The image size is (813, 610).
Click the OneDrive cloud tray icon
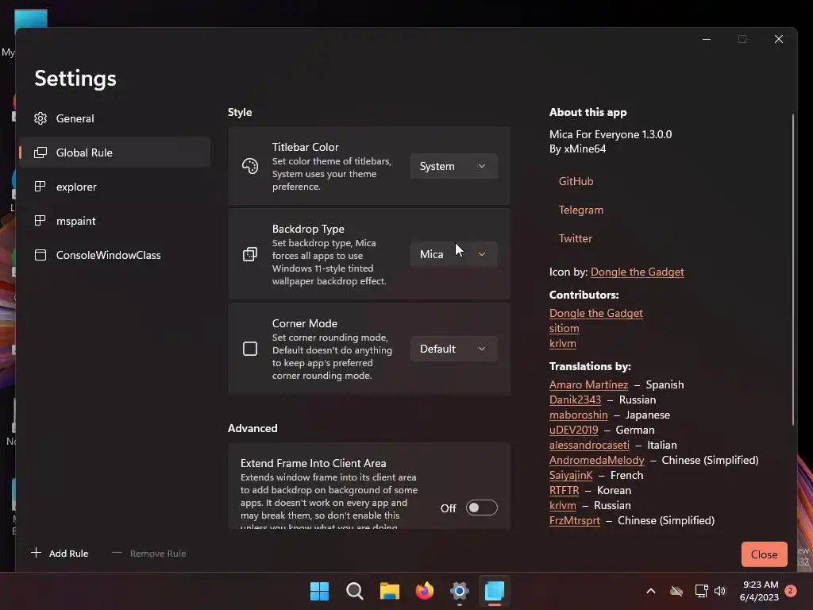(x=676, y=591)
